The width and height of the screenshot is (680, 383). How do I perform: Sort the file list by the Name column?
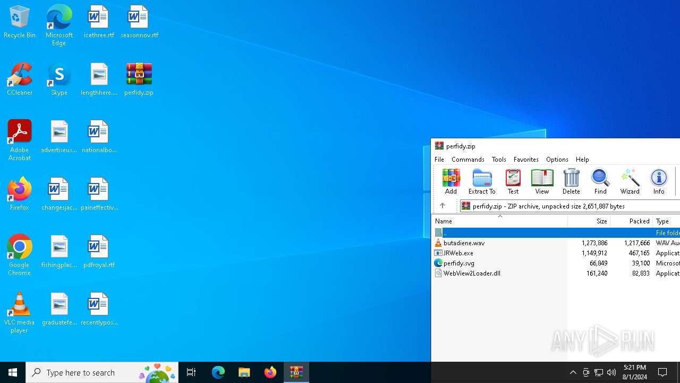[x=499, y=221]
